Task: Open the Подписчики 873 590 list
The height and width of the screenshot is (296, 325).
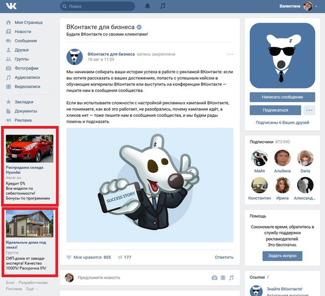Action: (270, 142)
